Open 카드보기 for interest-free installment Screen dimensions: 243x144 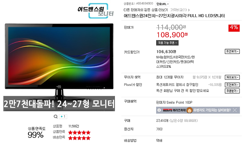(x=232, y=77)
